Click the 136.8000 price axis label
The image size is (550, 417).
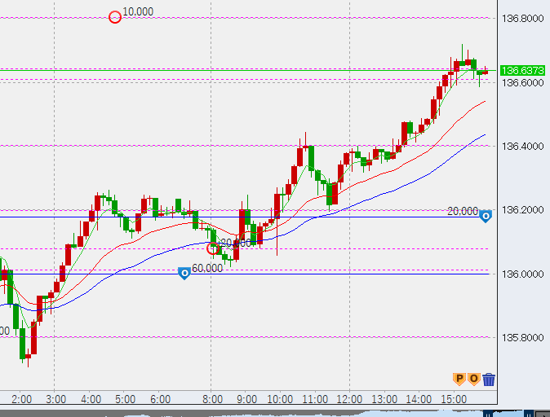click(x=522, y=18)
